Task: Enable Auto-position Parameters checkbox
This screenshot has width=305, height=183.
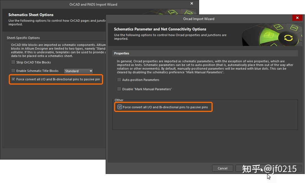Action: tap(119, 80)
